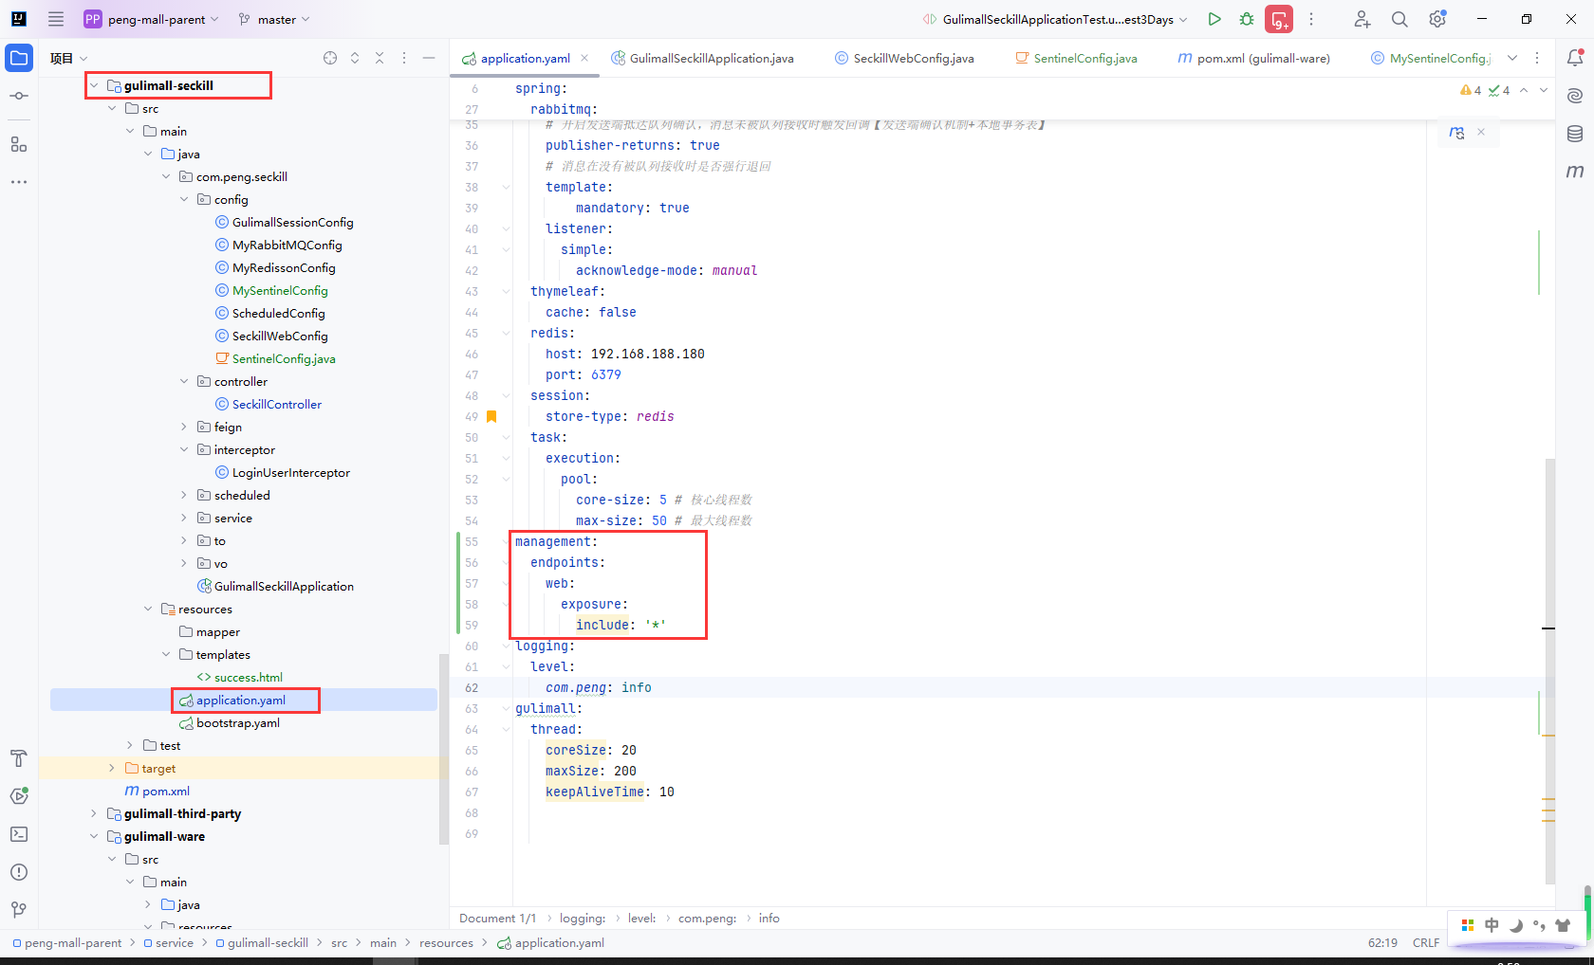Start debugging with the bug icon

click(1247, 19)
